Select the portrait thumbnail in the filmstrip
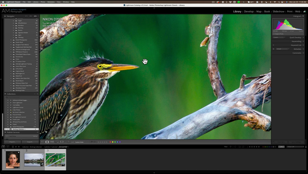 (13, 160)
